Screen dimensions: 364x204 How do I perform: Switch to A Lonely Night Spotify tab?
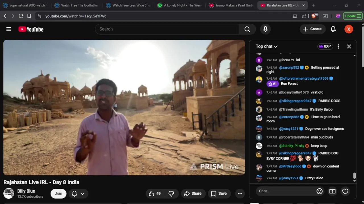[x=180, y=5]
